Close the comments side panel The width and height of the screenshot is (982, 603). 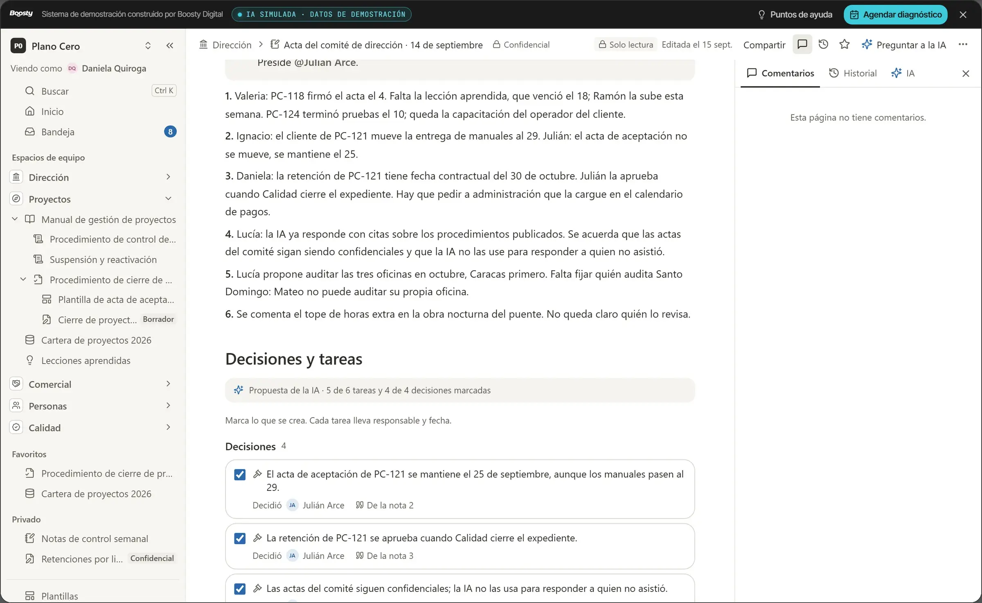(966, 73)
